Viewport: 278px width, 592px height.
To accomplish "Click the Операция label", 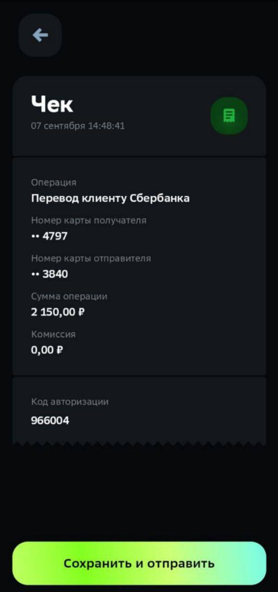I will coord(54,182).
